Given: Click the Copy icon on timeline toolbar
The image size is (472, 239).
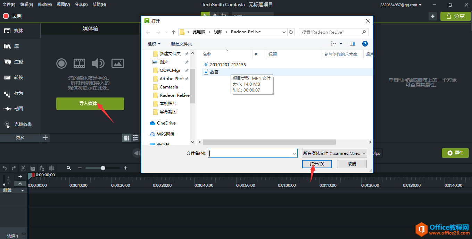Looking at the screenshot, I should tap(33, 168).
